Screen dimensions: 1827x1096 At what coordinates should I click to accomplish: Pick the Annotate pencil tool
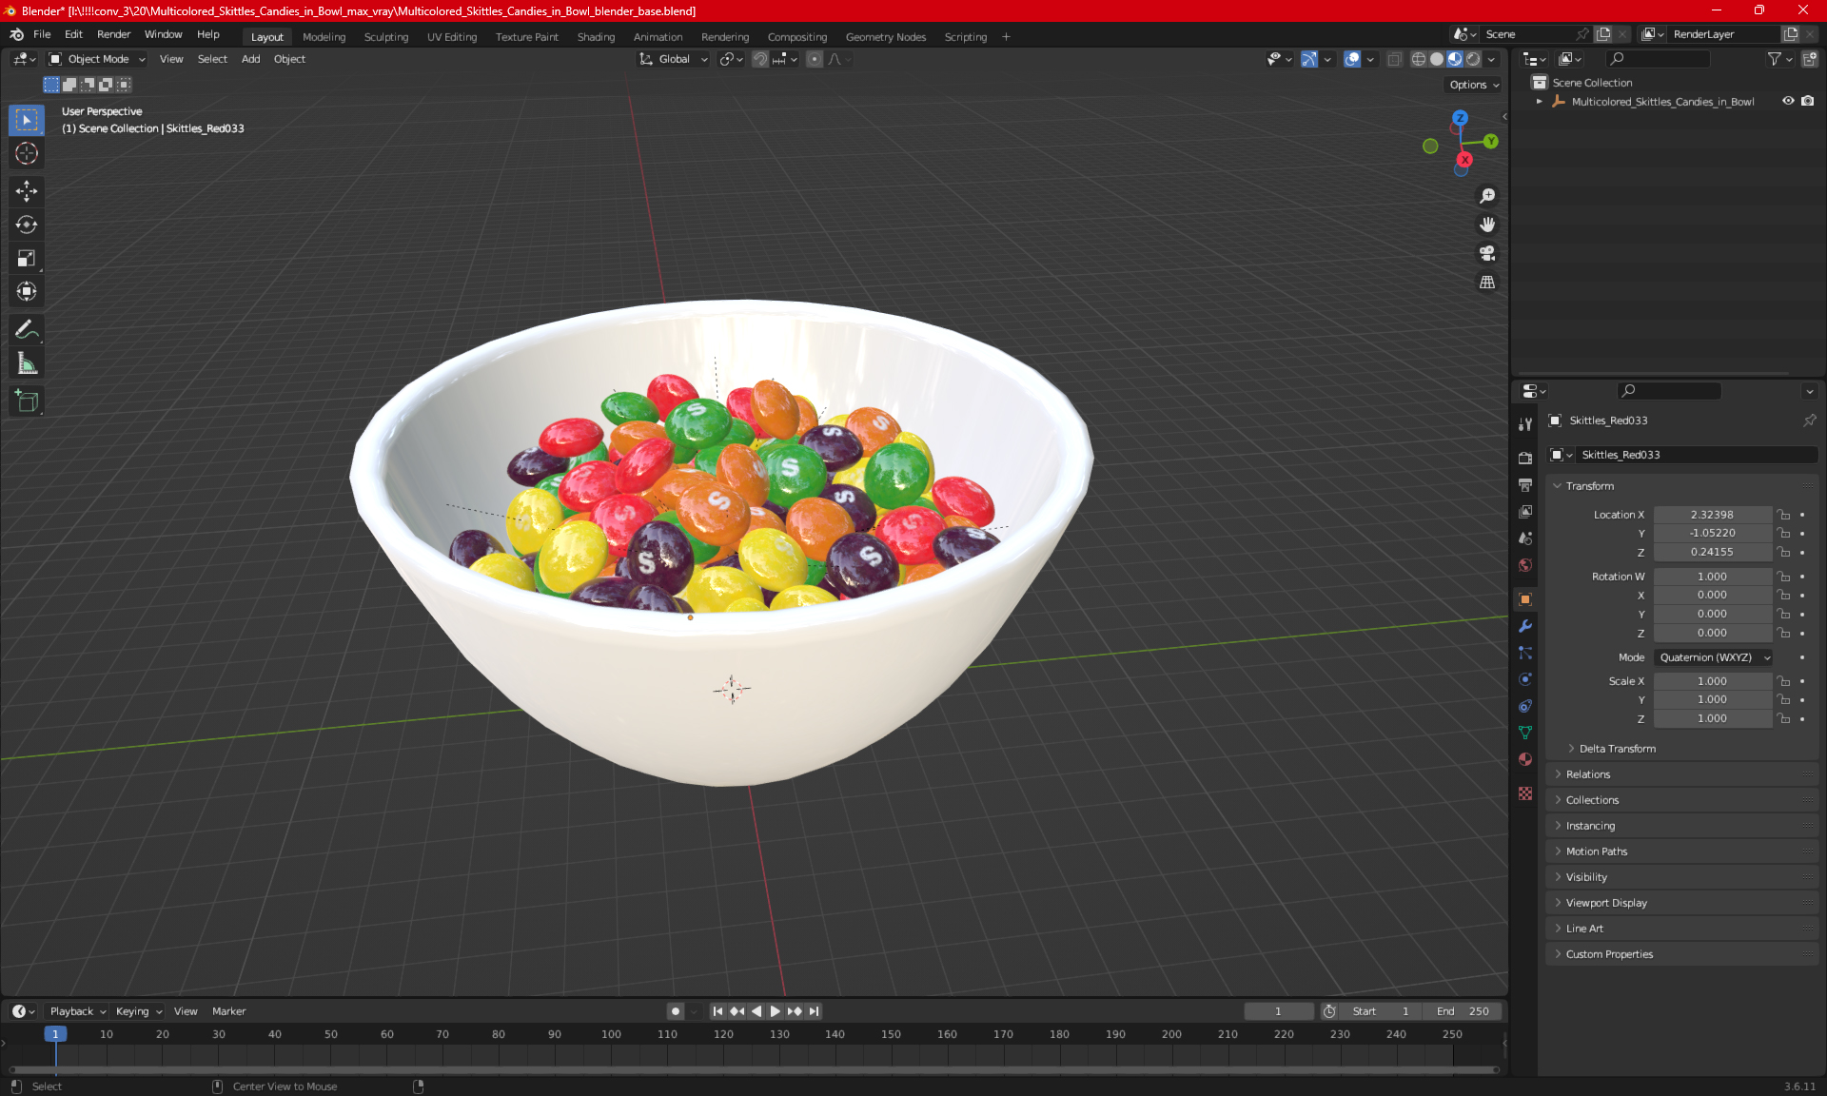[x=27, y=330]
